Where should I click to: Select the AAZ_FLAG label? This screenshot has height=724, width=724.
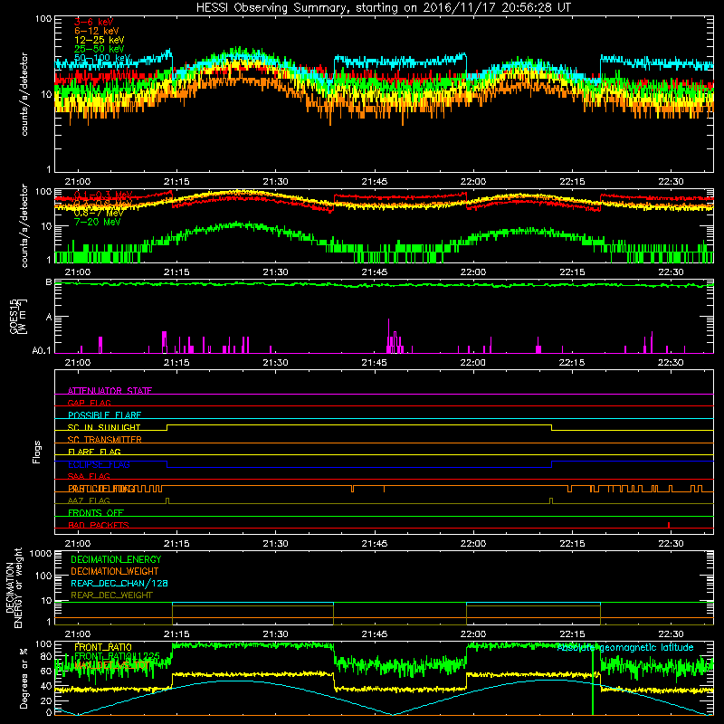click(89, 501)
